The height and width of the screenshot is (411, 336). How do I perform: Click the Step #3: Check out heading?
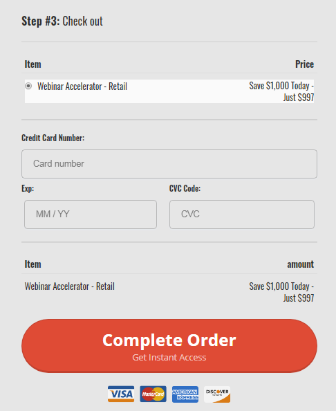[62, 21]
